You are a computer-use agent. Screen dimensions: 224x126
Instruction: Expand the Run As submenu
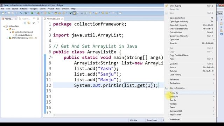[190, 100]
